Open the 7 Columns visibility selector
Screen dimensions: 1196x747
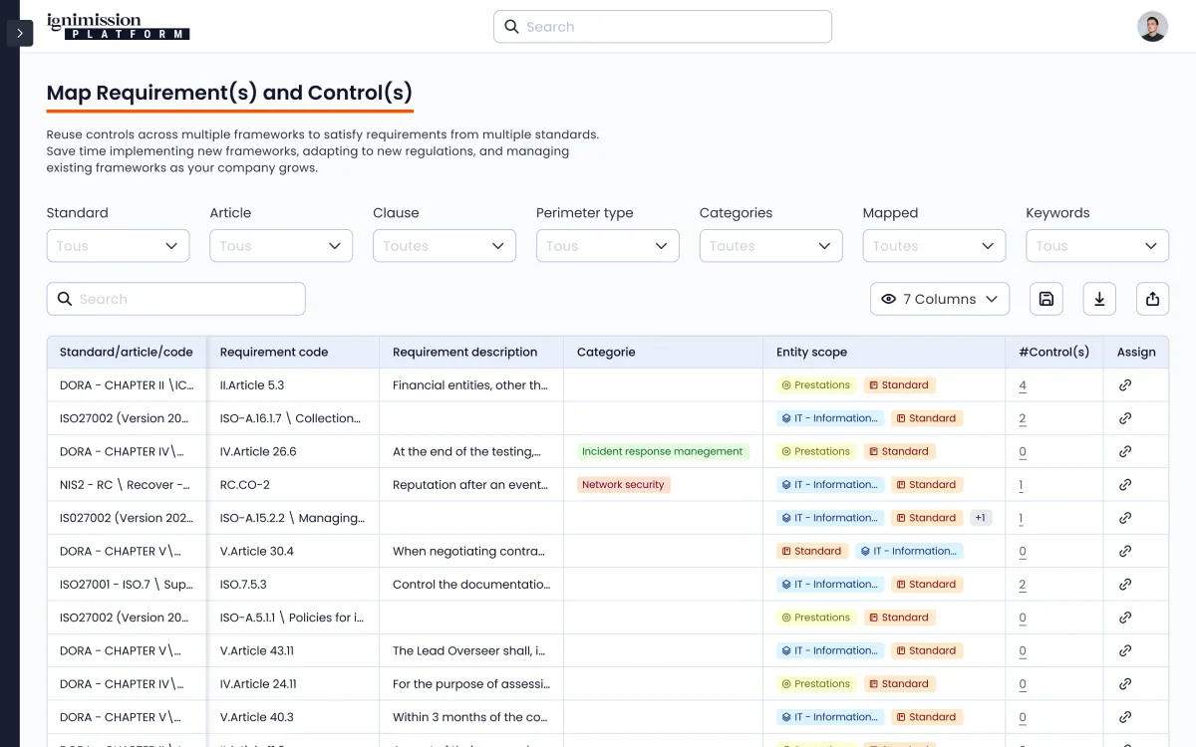click(939, 299)
